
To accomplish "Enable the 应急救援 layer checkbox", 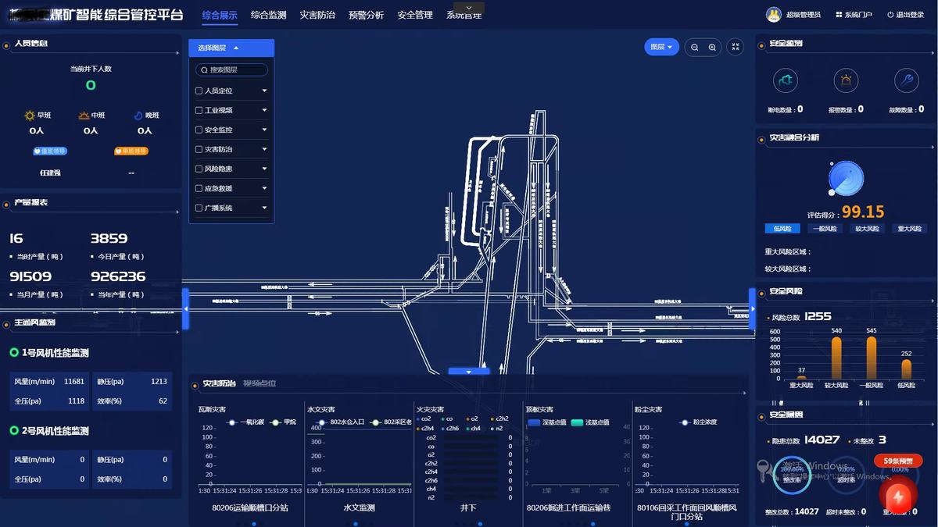I will [199, 188].
